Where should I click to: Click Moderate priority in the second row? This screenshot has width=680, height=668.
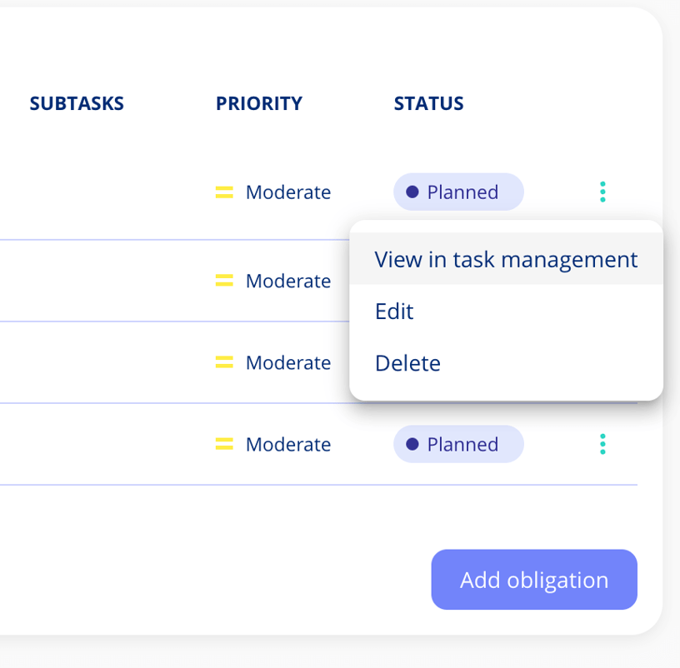(288, 281)
